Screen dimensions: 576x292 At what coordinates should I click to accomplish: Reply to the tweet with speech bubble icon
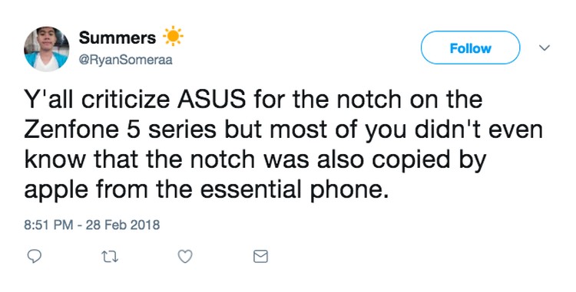point(35,257)
